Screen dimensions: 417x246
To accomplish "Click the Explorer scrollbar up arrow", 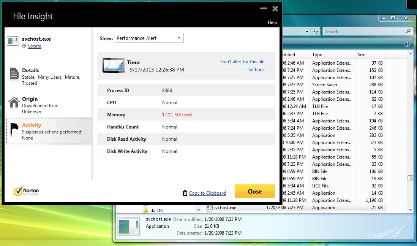I will 410,54.
